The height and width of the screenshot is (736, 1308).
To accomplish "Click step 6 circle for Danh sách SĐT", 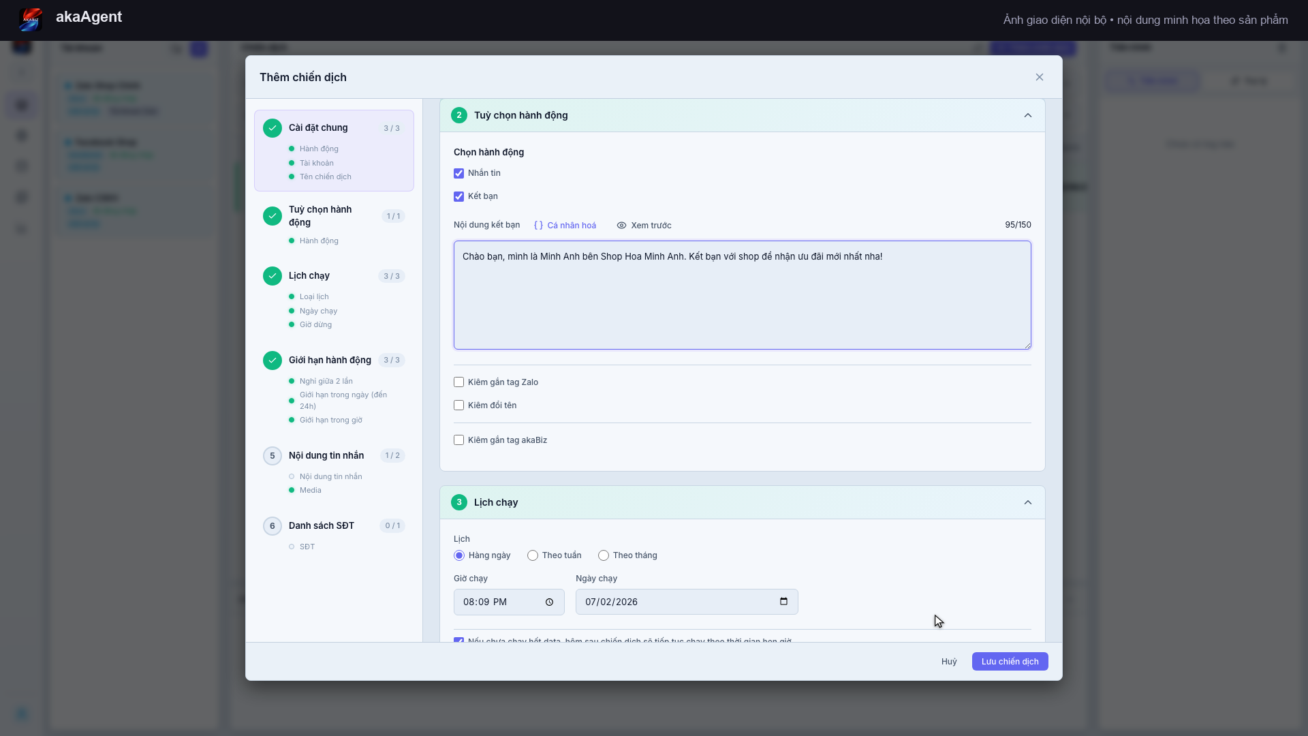I will pos(272,526).
